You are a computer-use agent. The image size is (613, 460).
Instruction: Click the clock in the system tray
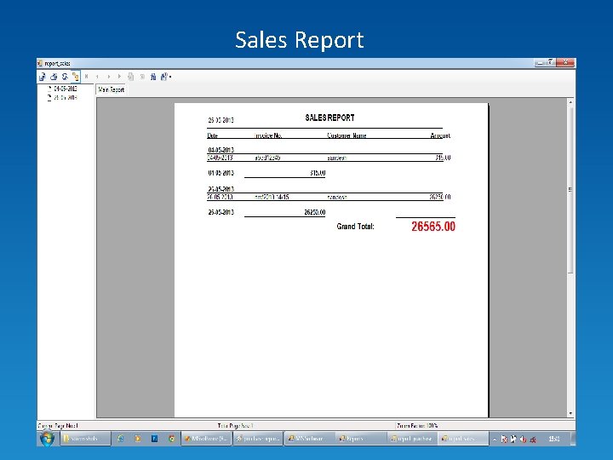[x=554, y=439]
